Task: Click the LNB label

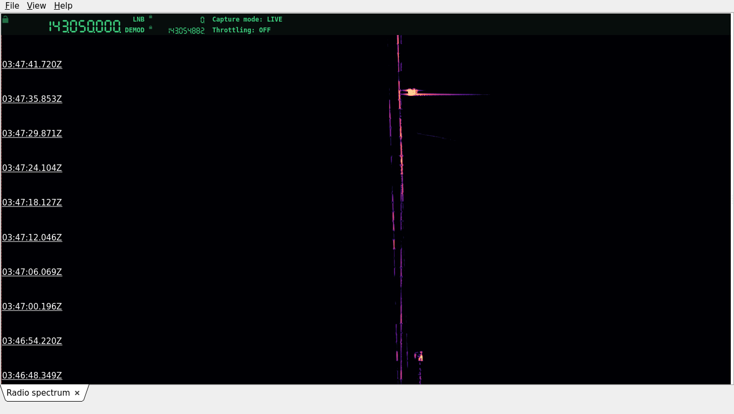Action: pyautogui.click(x=139, y=19)
